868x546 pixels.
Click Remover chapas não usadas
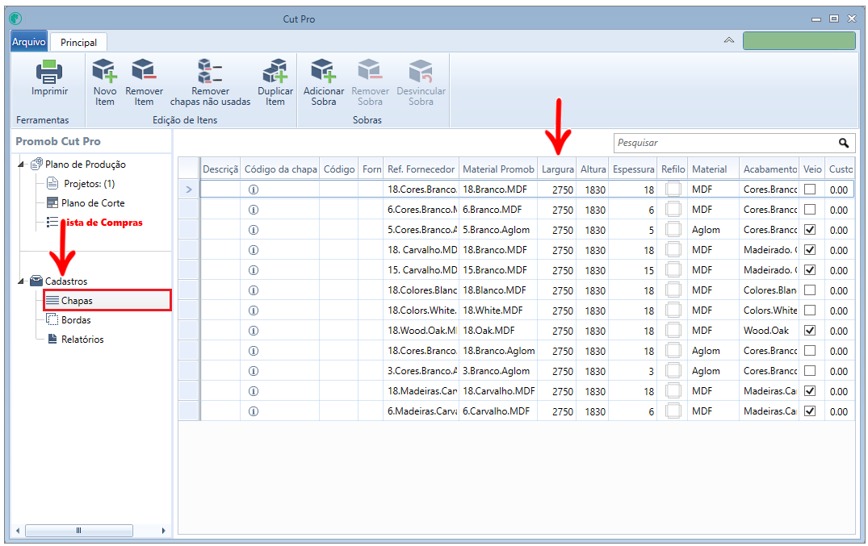point(211,83)
